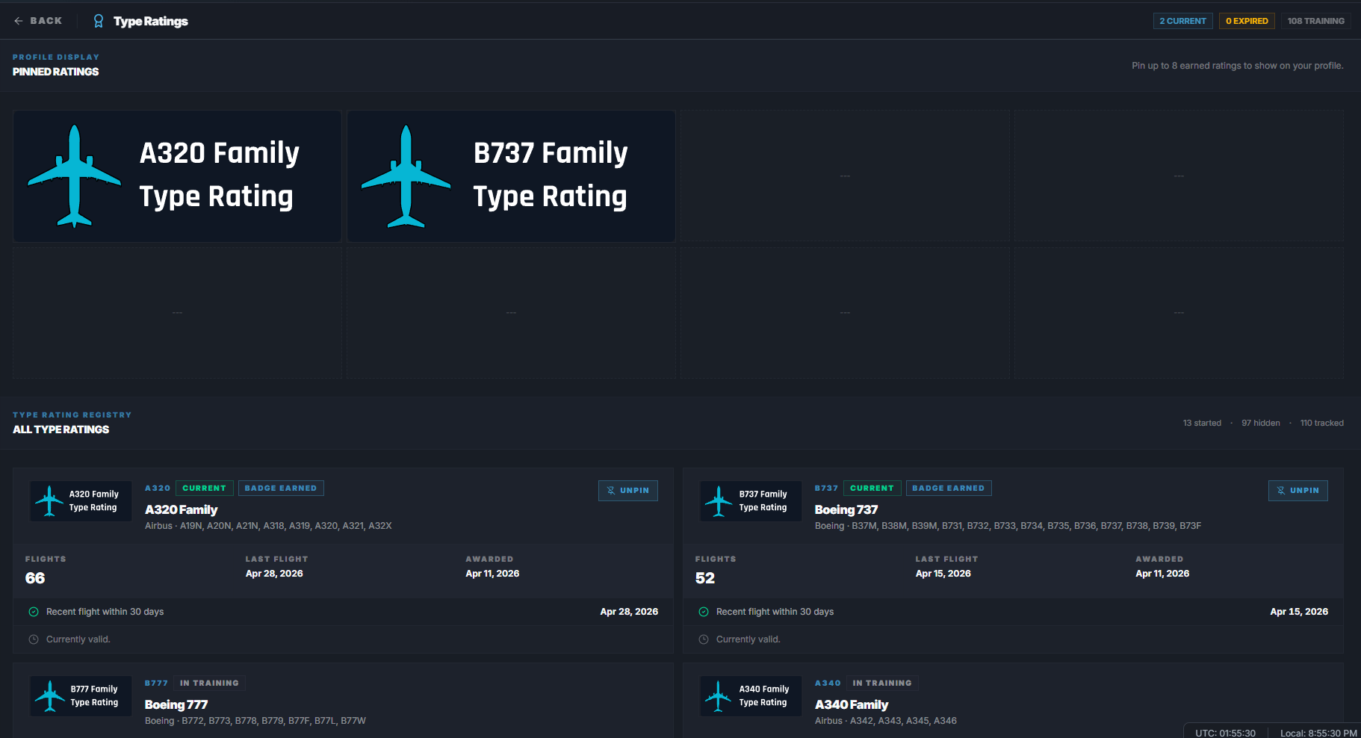
Task: Click the clock icon beside A320 Currently valid
Action: (34, 639)
